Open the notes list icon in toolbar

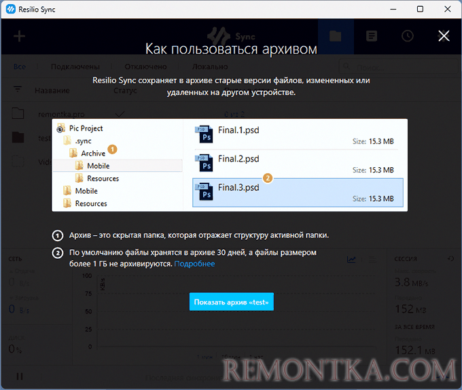(x=372, y=36)
